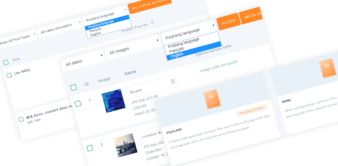Open the blue flower thumbnail
Viewport: 338px width, 166px height.
(x=114, y=101)
